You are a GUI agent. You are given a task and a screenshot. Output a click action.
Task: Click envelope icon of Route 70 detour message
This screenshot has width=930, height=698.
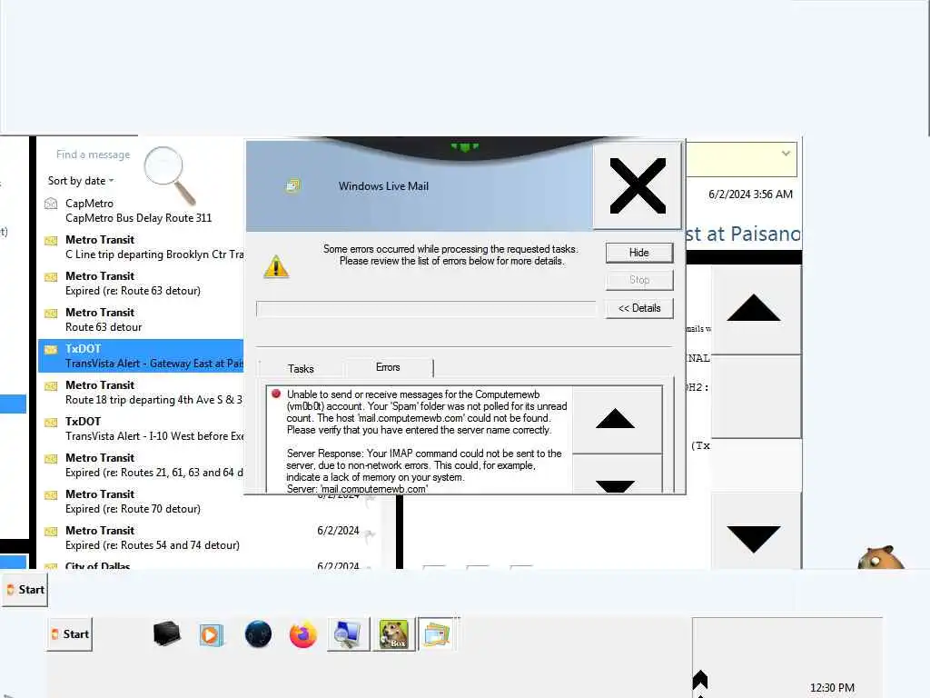51,494
